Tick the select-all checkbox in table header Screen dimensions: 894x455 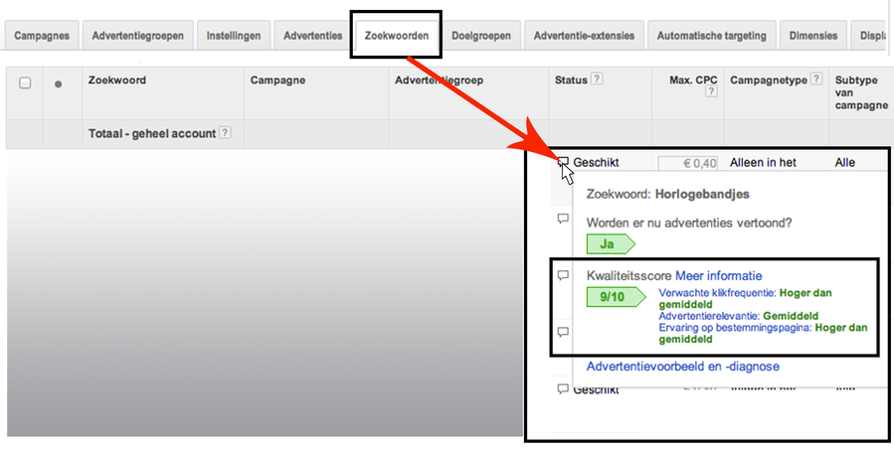tap(25, 83)
